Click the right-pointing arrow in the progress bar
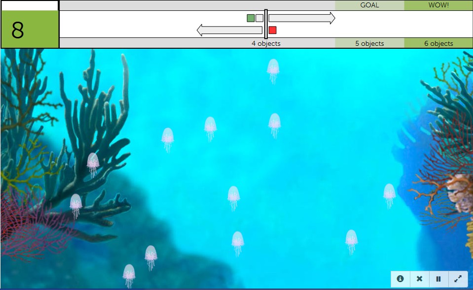The height and width of the screenshot is (290, 473). [302, 18]
